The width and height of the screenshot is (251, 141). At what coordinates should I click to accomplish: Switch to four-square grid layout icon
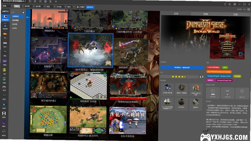click(x=45, y=2)
